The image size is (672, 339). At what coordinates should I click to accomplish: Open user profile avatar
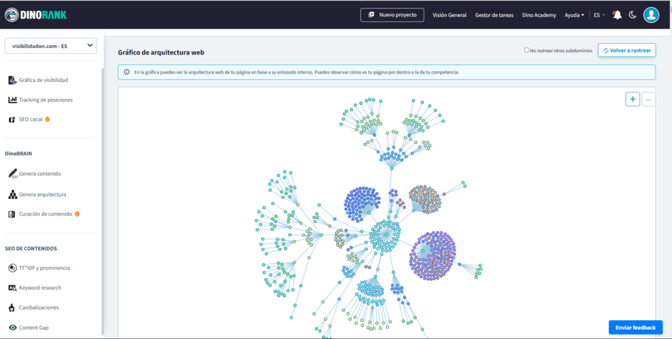[651, 15]
